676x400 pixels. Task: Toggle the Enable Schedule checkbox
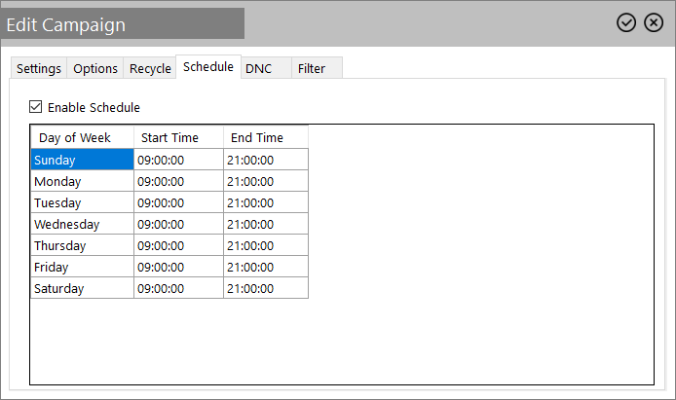tap(36, 107)
